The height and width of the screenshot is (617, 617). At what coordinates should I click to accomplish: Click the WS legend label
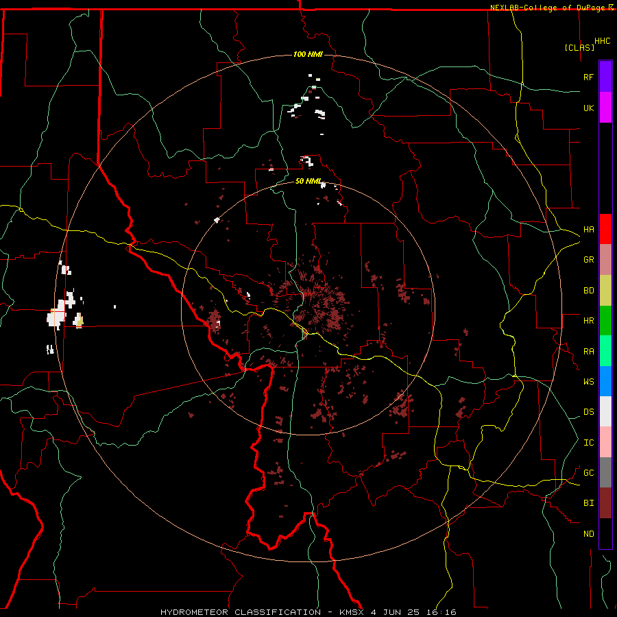coord(588,382)
